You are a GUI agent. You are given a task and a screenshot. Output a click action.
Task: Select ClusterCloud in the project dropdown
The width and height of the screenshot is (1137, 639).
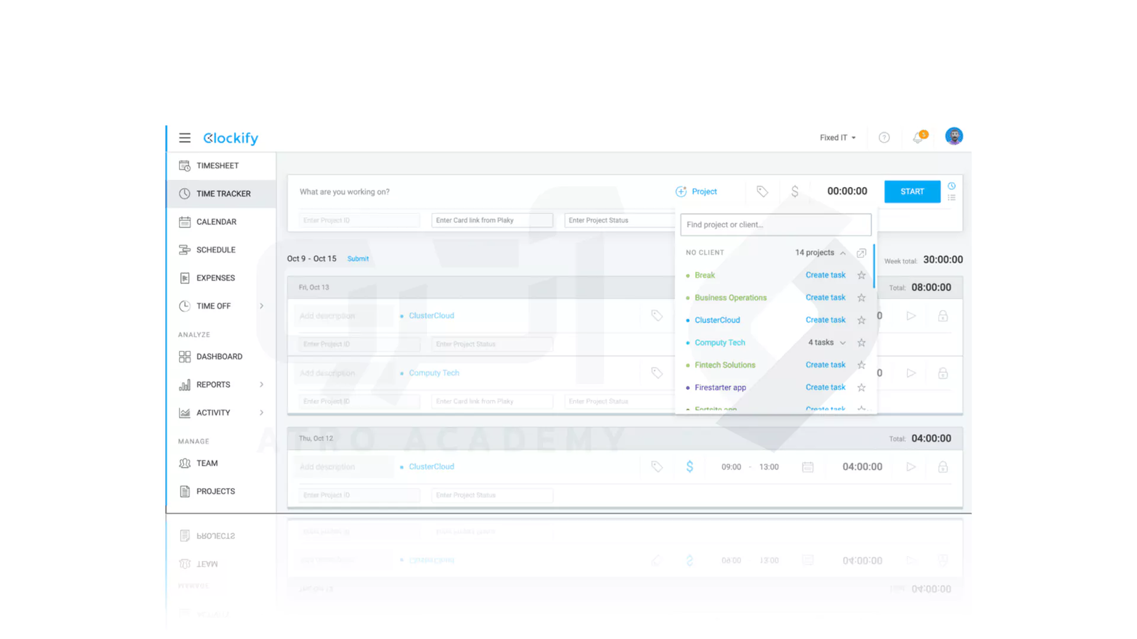point(717,320)
